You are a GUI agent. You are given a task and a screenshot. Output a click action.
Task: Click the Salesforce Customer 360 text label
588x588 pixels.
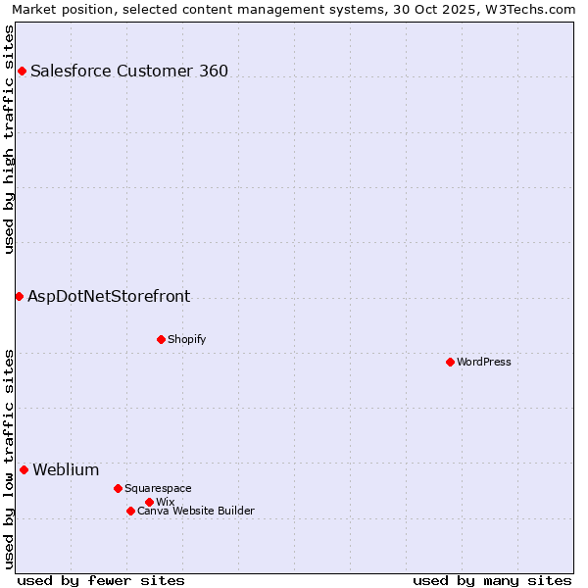(x=129, y=71)
